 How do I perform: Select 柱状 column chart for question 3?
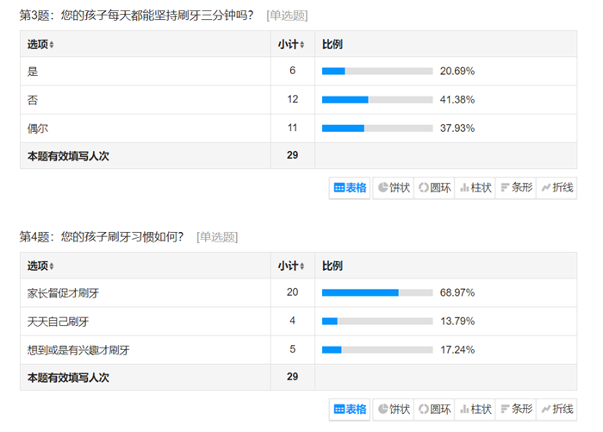pyautogui.click(x=476, y=188)
